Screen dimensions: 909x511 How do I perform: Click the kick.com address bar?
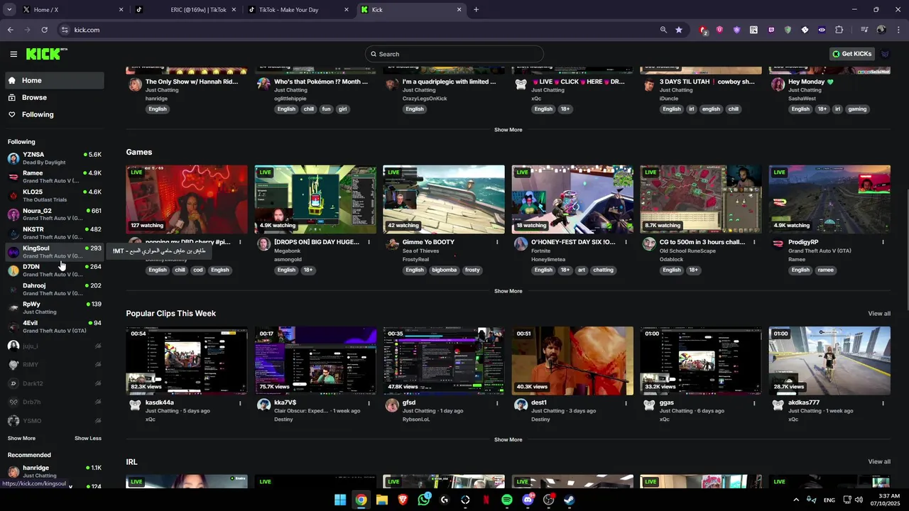(x=355, y=30)
